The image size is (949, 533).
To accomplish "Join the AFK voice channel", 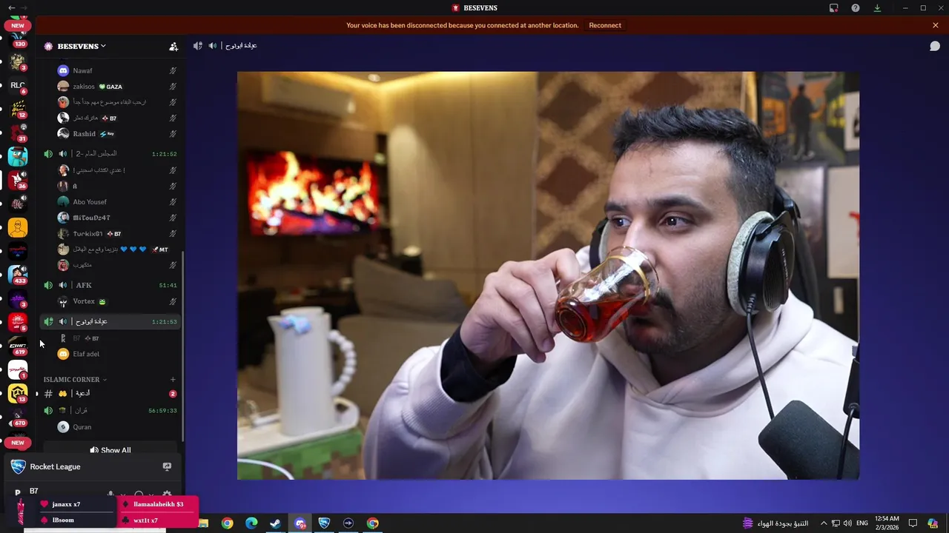I will click(x=110, y=285).
